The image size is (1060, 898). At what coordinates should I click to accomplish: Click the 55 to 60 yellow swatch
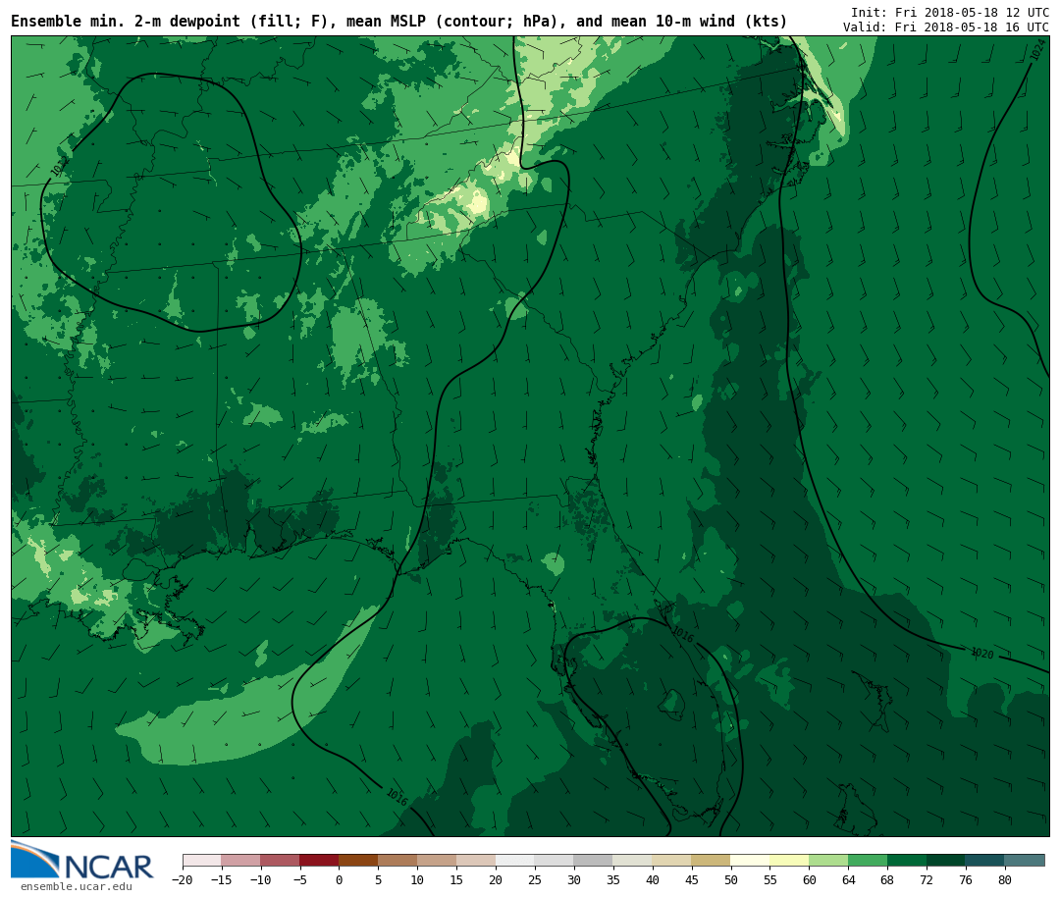coord(789,860)
